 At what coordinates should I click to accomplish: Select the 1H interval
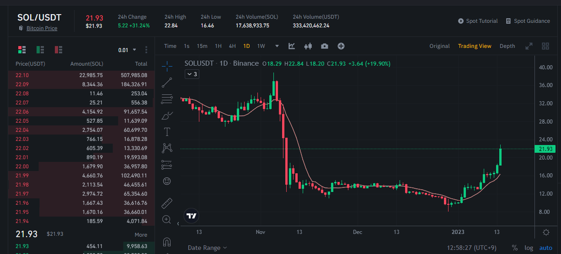[218, 46]
